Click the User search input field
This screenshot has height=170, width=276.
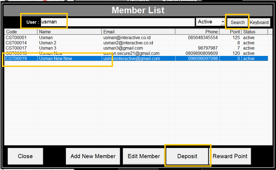point(117,22)
